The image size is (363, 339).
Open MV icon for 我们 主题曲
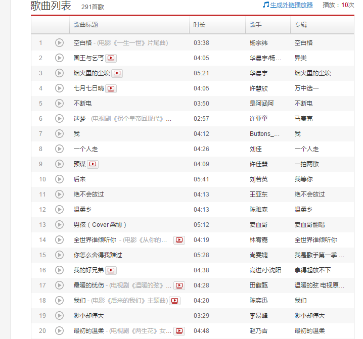click(x=174, y=301)
